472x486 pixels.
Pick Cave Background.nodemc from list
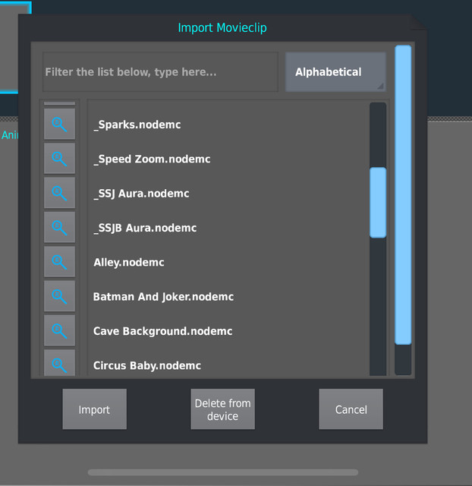[x=228, y=331]
